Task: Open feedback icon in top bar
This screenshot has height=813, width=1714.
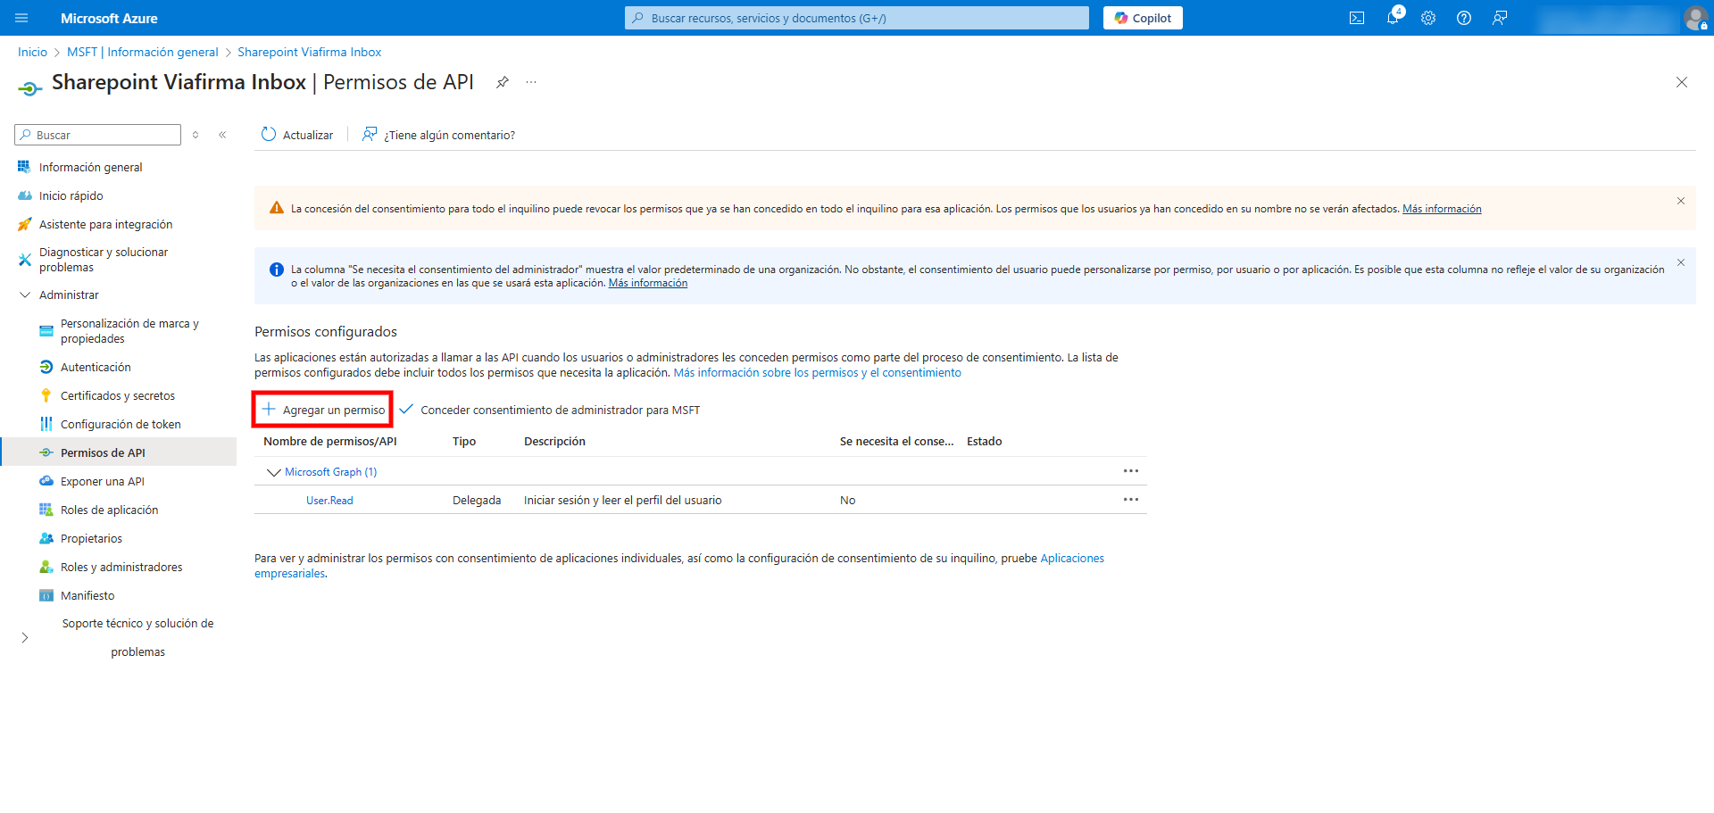Action: coord(1500,18)
